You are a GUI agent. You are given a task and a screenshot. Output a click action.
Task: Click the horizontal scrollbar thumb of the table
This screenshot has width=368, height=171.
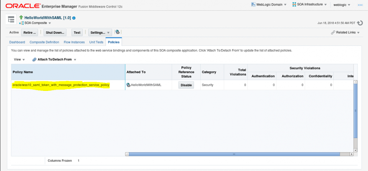(x=234, y=154)
